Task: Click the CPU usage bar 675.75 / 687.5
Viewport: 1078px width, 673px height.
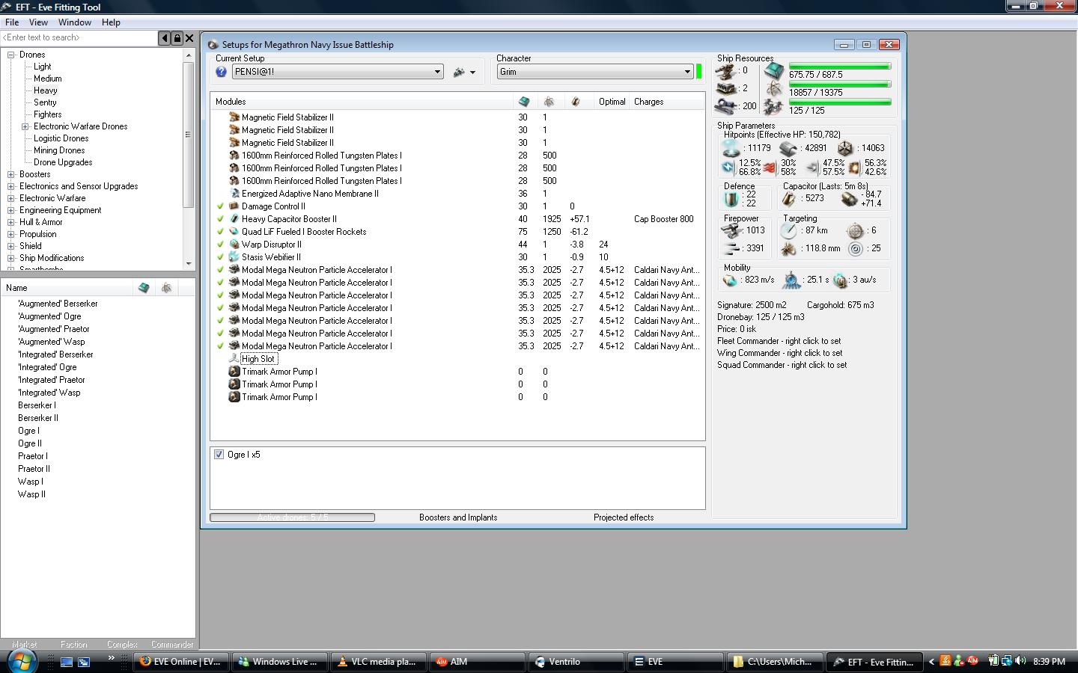Action: (x=840, y=67)
